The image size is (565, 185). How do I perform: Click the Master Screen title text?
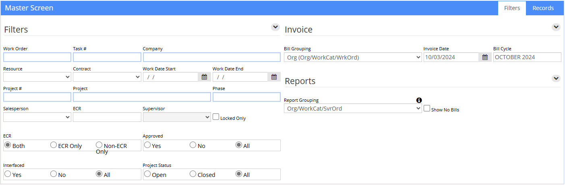point(29,8)
